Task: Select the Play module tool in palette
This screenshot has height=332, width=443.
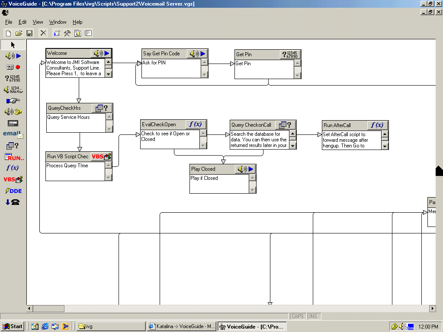Action: (x=13, y=56)
